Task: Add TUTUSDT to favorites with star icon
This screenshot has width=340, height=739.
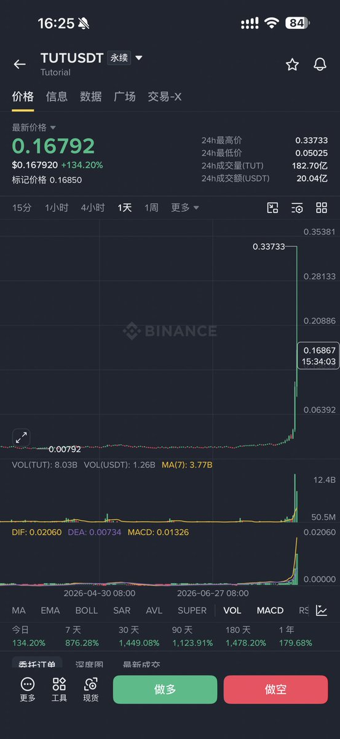Action: 292,65
